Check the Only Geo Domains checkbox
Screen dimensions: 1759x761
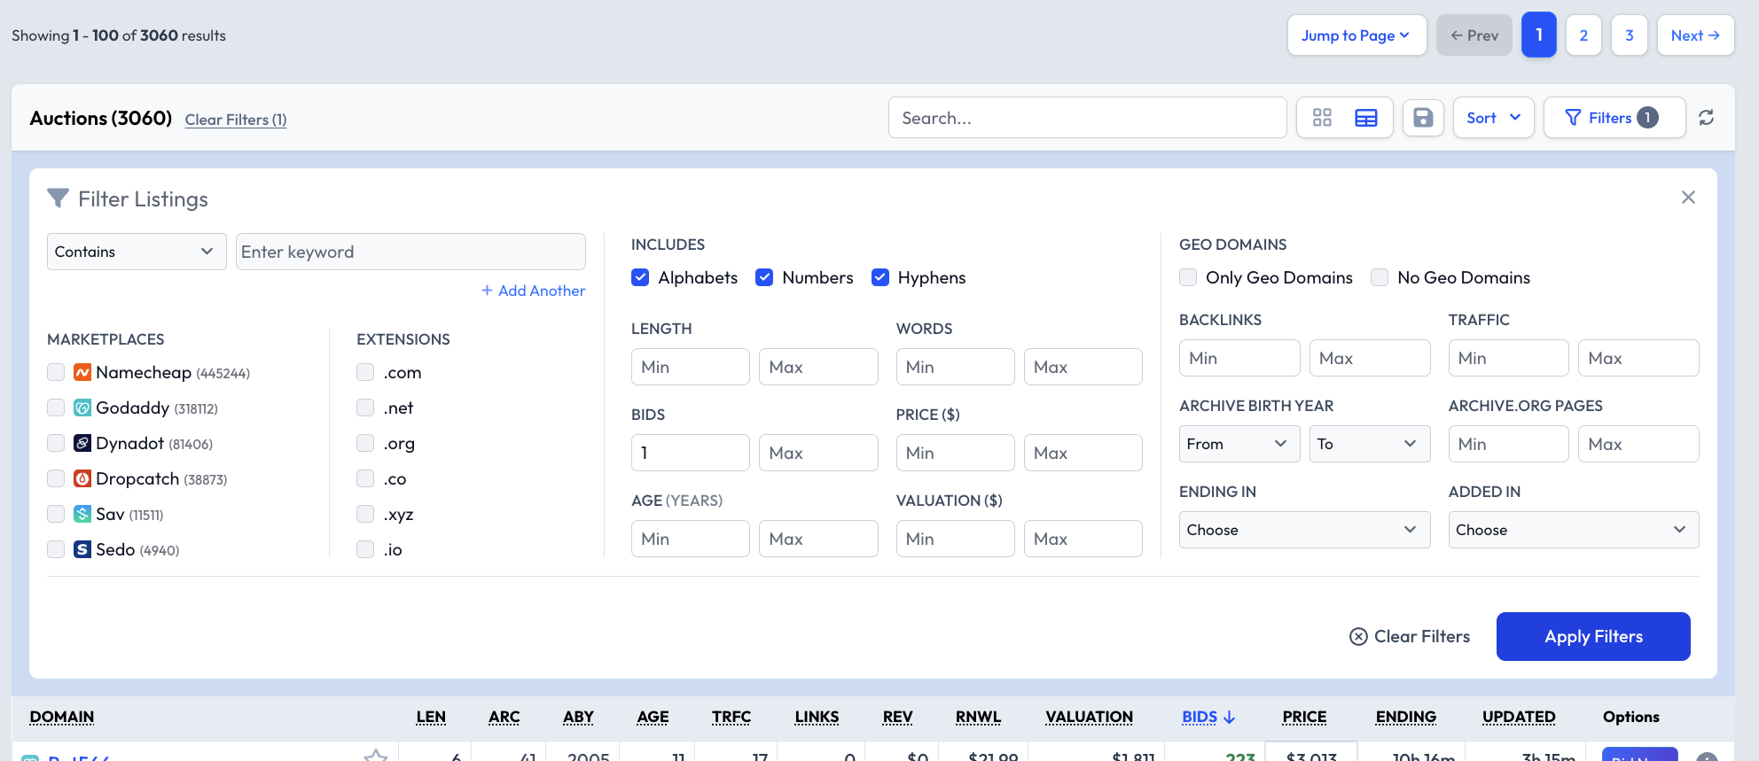(x=1188, y=277)
